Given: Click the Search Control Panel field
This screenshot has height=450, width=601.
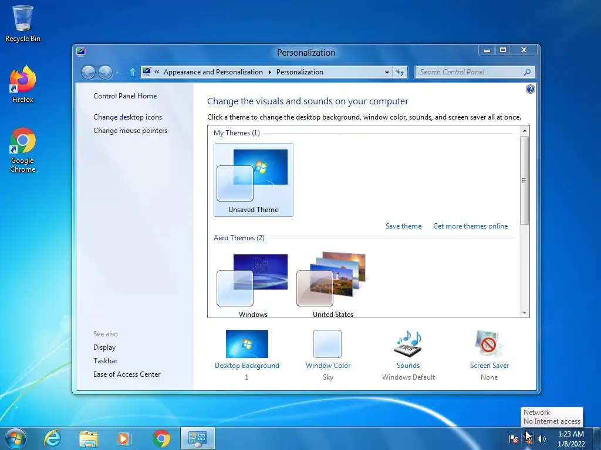Looking at the screenshot, I should pyautogui.click(x=475, y=72).
